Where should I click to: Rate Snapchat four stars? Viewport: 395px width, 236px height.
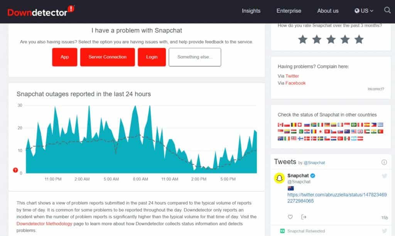[345, 39]
